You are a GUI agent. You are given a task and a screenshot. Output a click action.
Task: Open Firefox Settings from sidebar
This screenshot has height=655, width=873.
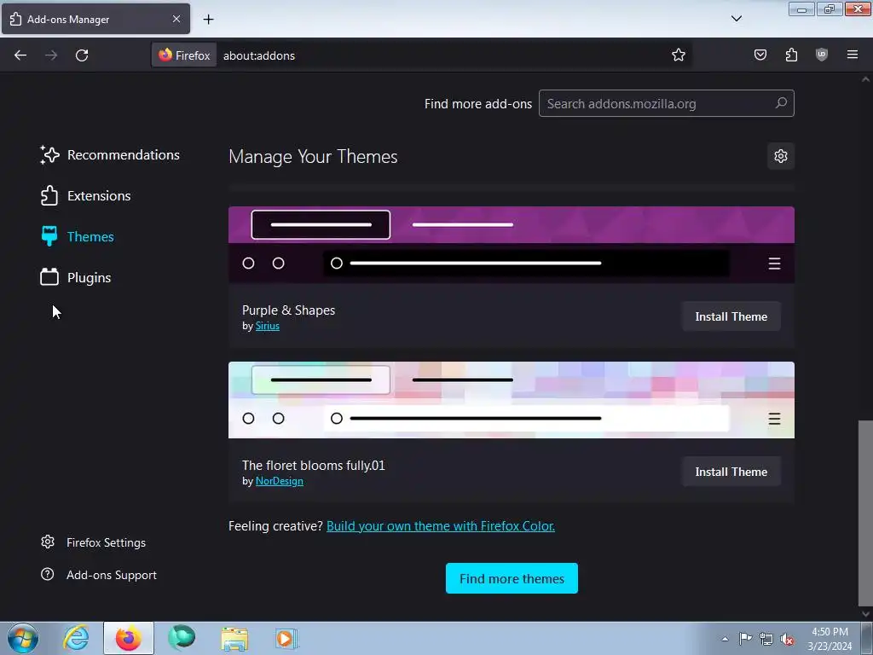(x=93, y=542)
